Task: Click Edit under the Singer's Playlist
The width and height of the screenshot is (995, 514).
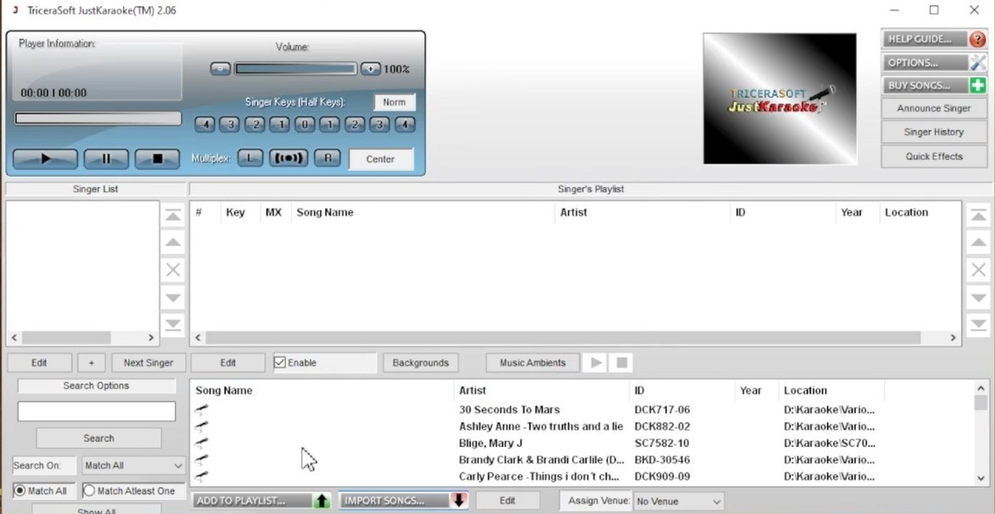Action: pos(228,363)
